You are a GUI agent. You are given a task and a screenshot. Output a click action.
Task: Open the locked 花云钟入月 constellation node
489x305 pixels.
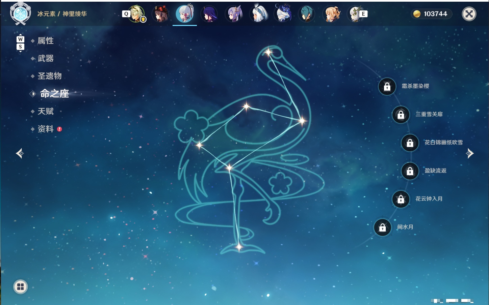pyautogui.click(x=401, y=199)
